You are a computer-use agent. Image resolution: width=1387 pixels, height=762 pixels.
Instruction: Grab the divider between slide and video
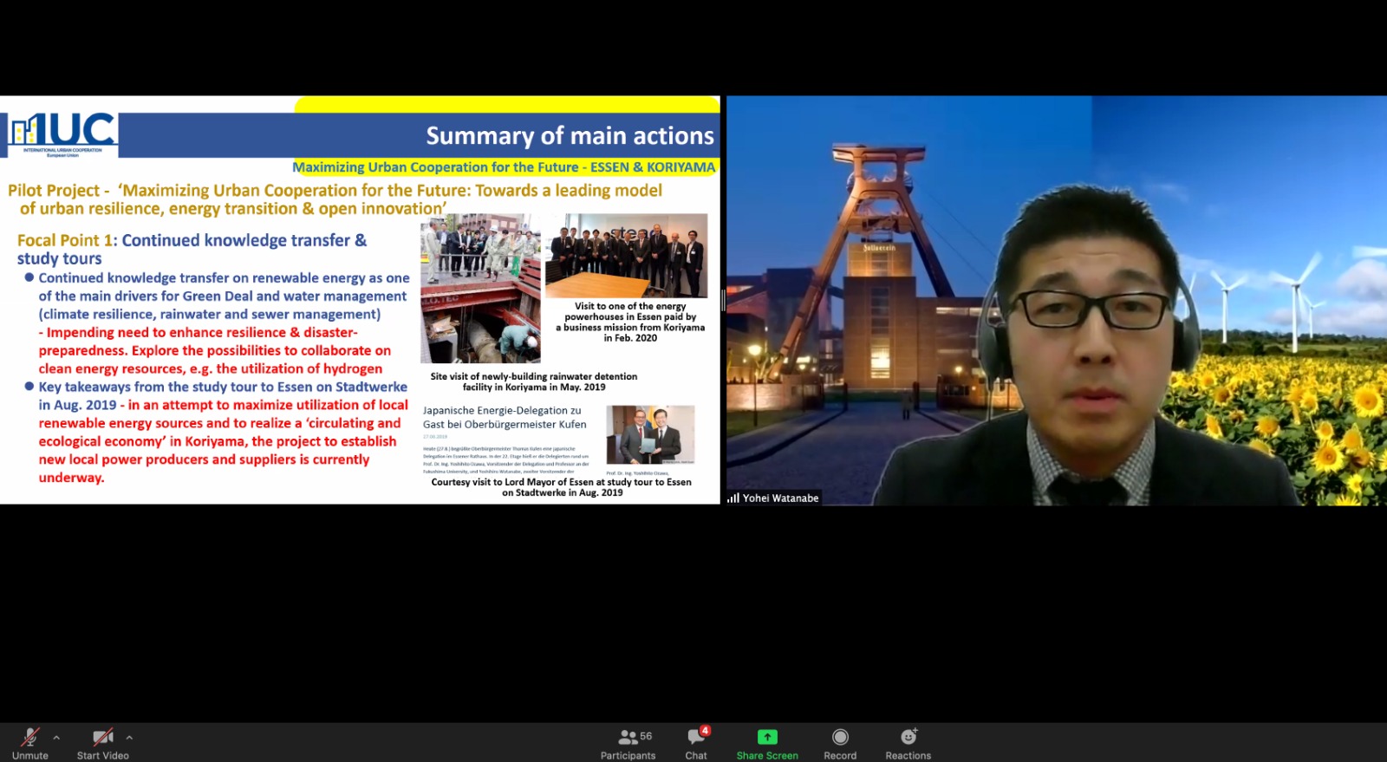point(723,300)
